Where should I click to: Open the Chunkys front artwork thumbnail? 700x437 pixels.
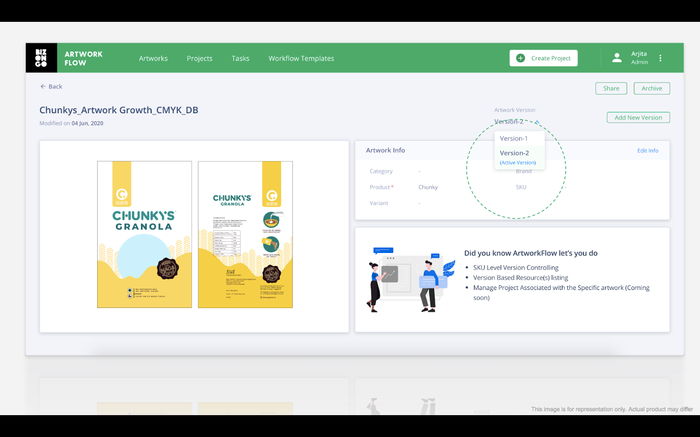click(144, 235)
